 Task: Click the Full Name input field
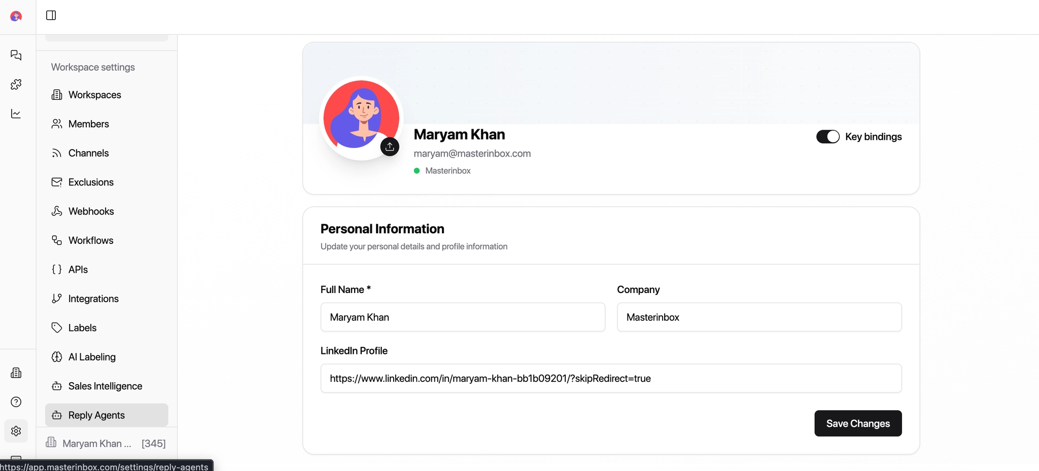coord(463,317)
